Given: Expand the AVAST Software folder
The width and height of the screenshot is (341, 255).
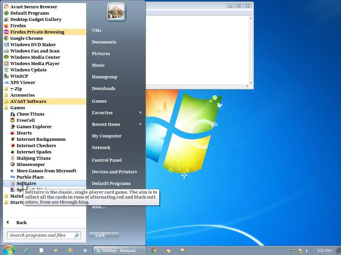Looking at the screenshot, I should tap(45, 101).
